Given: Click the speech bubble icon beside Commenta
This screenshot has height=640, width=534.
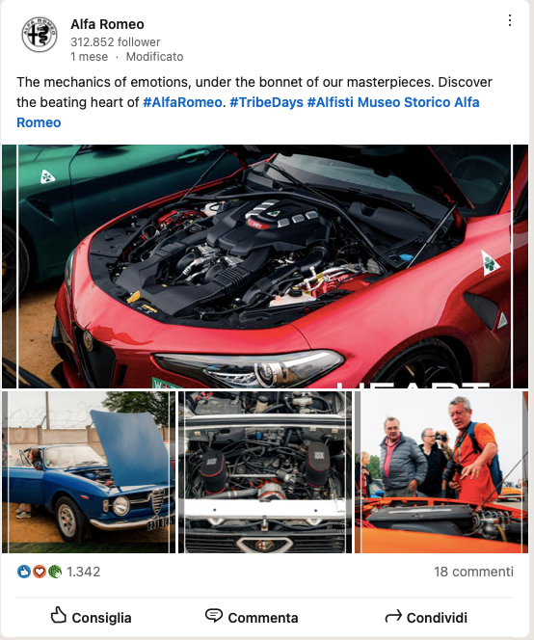Looking at the screenshot, I should [214, 616].
